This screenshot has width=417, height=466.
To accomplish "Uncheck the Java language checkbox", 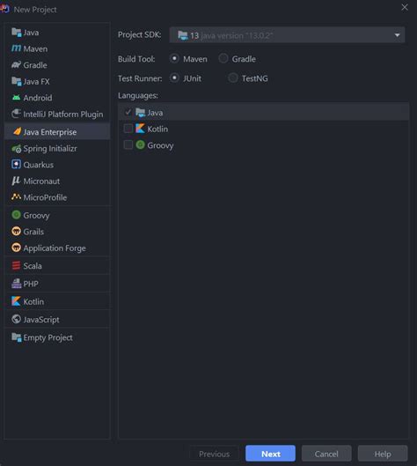I will 128,113.
